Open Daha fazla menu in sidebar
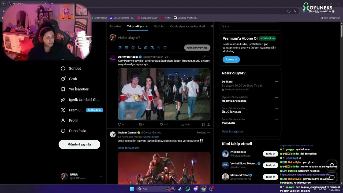The width and height of the screenshot is (343, 193). 74,131
